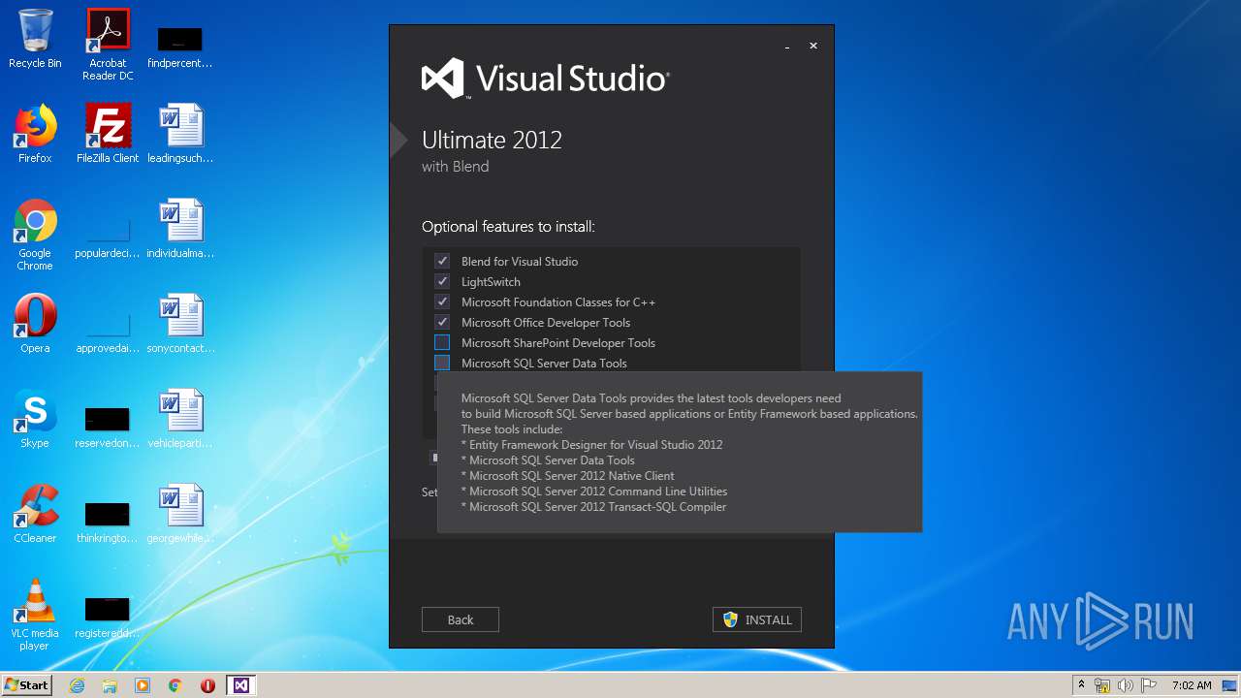The image size is (1241, 698).
Task: Select the registeredd desktop file
Action: 108,616
